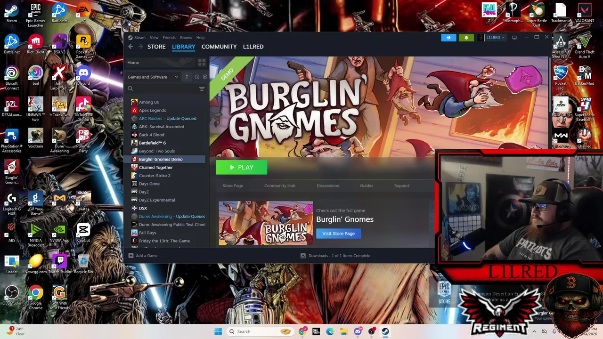Go to the STORE tab
This screenshot has width=603, height=339.
[x=156, y=47]
